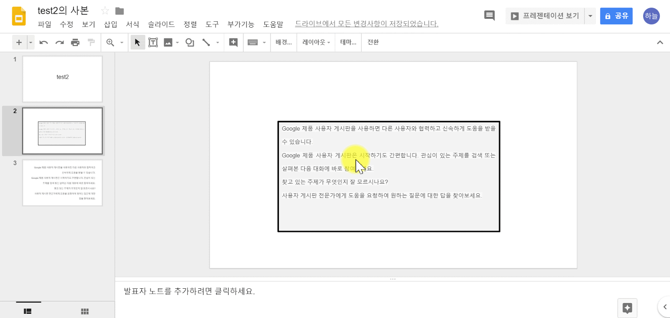Viewport: 670px width, 318px height.
Task: Click the line starting '사용자 게시판 전문가에게'
Action: tap(382, 195)
